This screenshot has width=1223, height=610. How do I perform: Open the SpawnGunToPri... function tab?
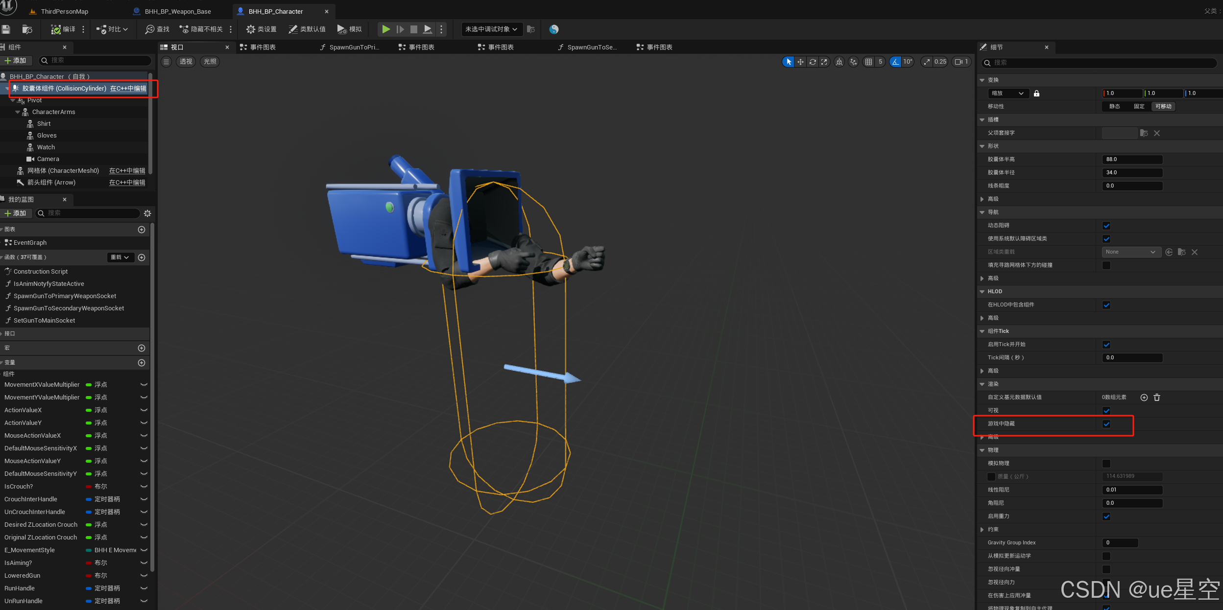click(354, 47)
